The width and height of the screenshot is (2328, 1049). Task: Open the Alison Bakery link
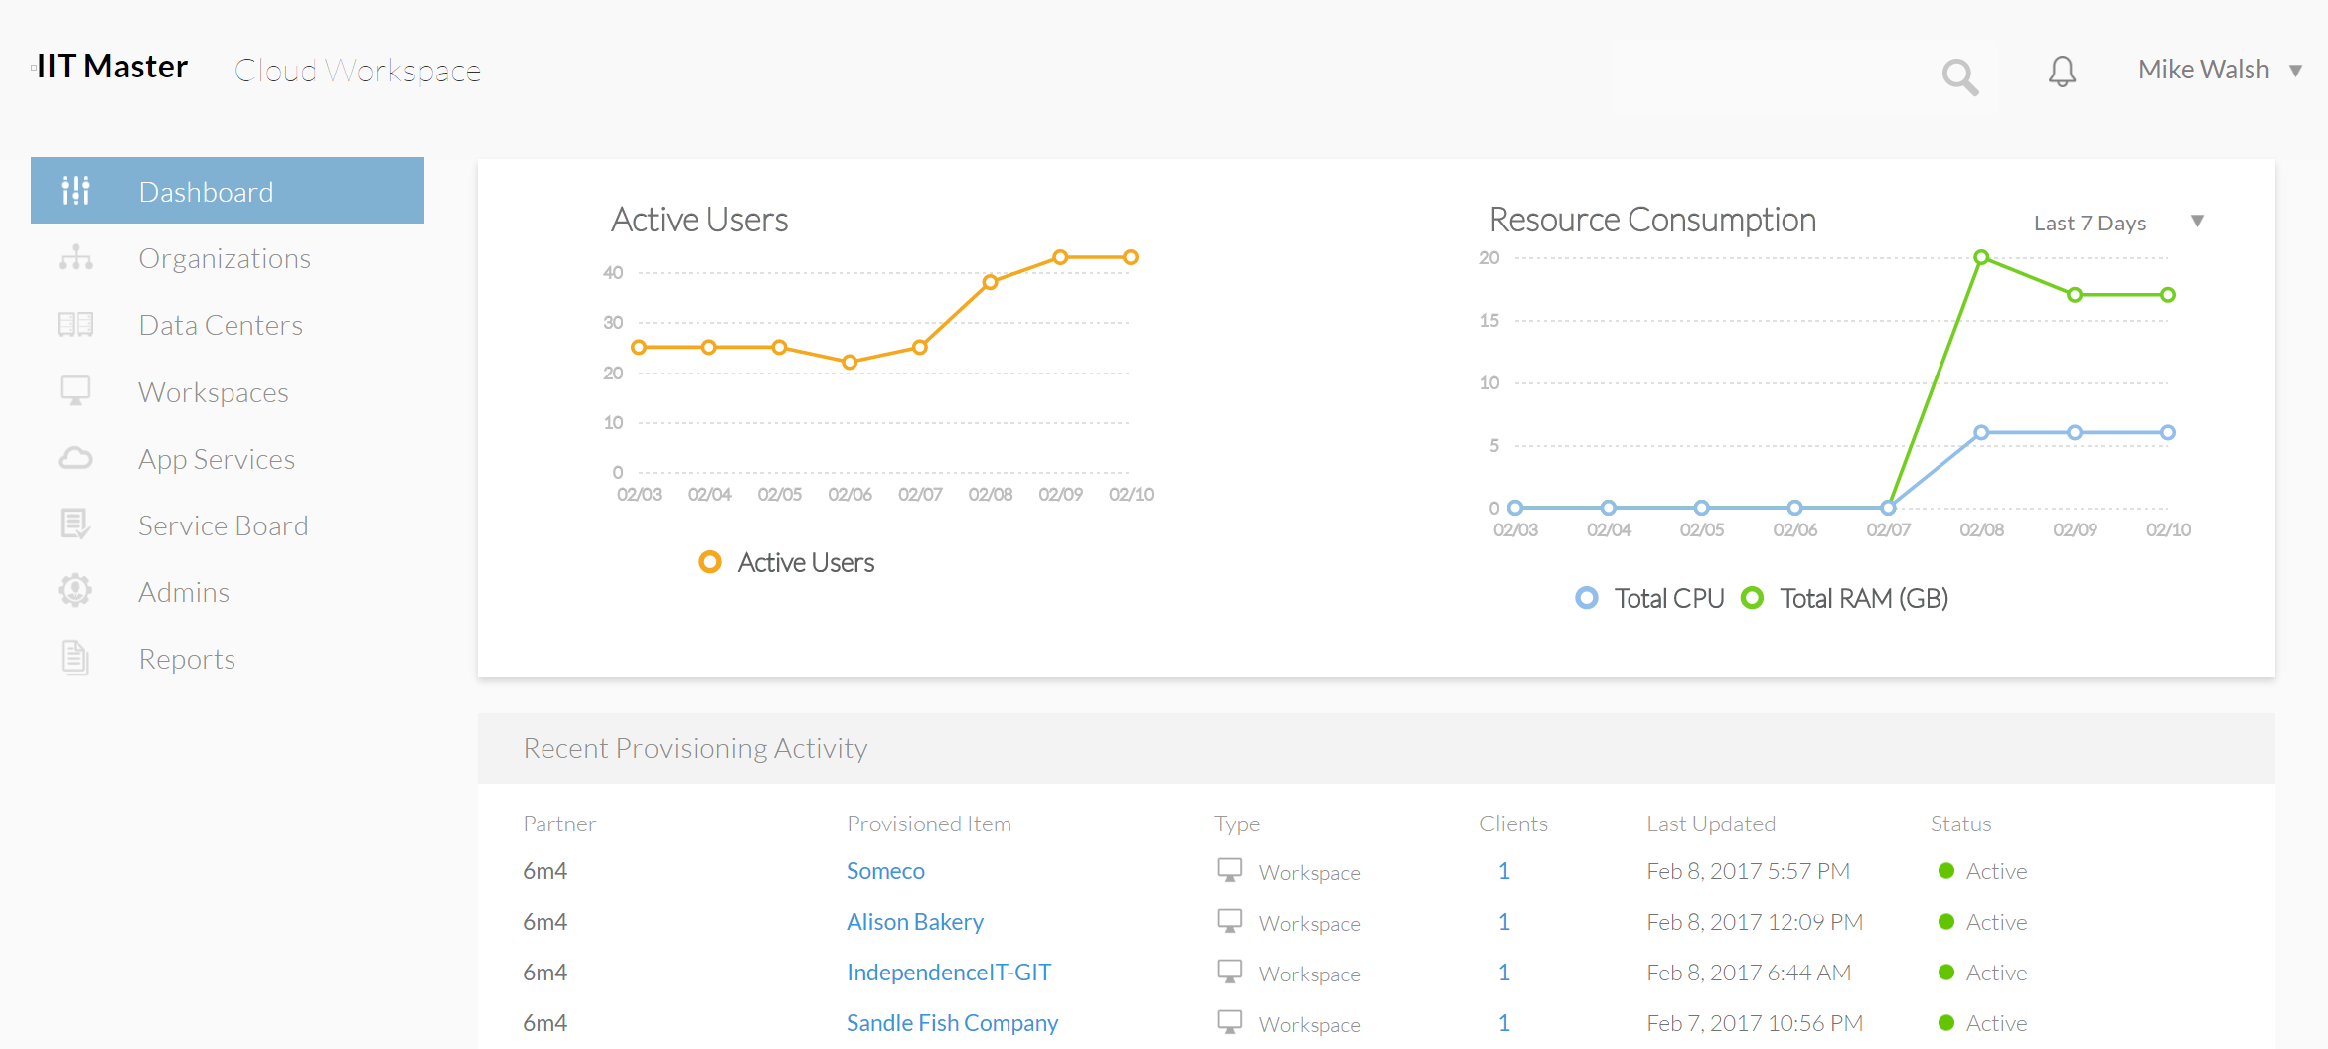(x=914, y=921)
